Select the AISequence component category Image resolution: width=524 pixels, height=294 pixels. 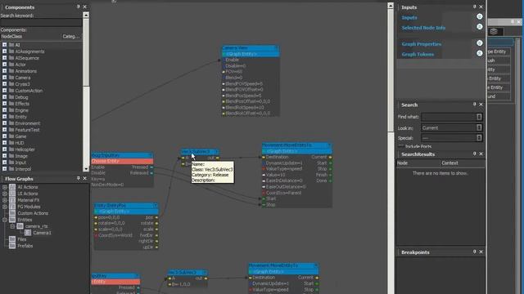tap(27, 58)
